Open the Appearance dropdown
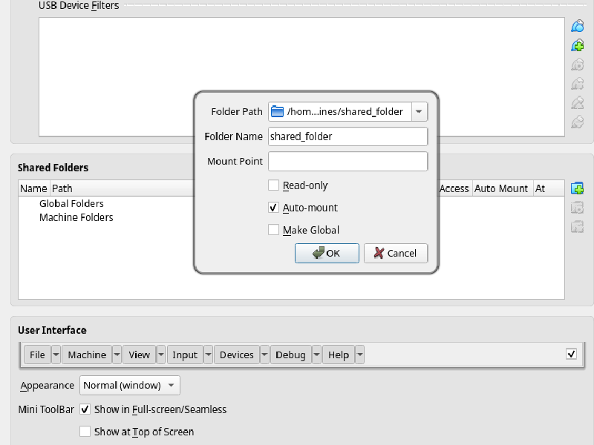 click(x=171, y=385)
